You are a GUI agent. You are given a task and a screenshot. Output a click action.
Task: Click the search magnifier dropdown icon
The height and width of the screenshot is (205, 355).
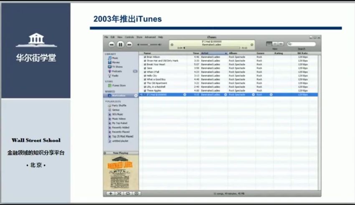coord(289,44)
